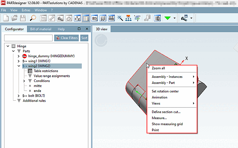Click the wrench window toolbar icon
This screenshot has height=148, width=238.
[52, 18]
